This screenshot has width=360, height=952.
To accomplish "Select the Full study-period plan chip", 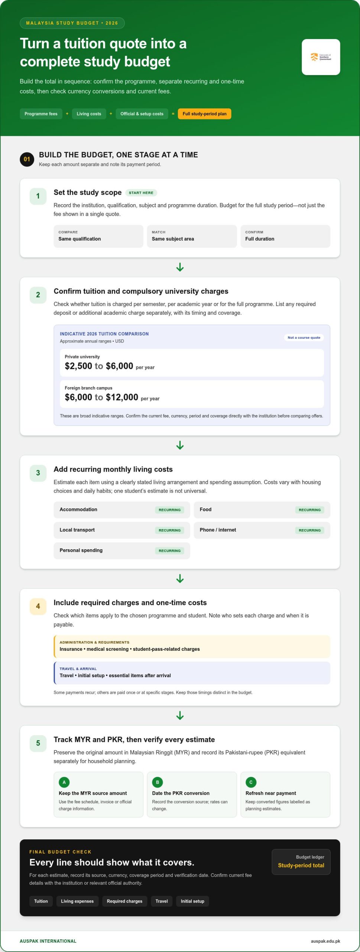I will coord(204,114).
